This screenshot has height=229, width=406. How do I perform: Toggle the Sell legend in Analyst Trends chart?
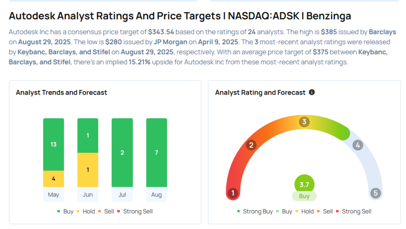pos(106,212)
